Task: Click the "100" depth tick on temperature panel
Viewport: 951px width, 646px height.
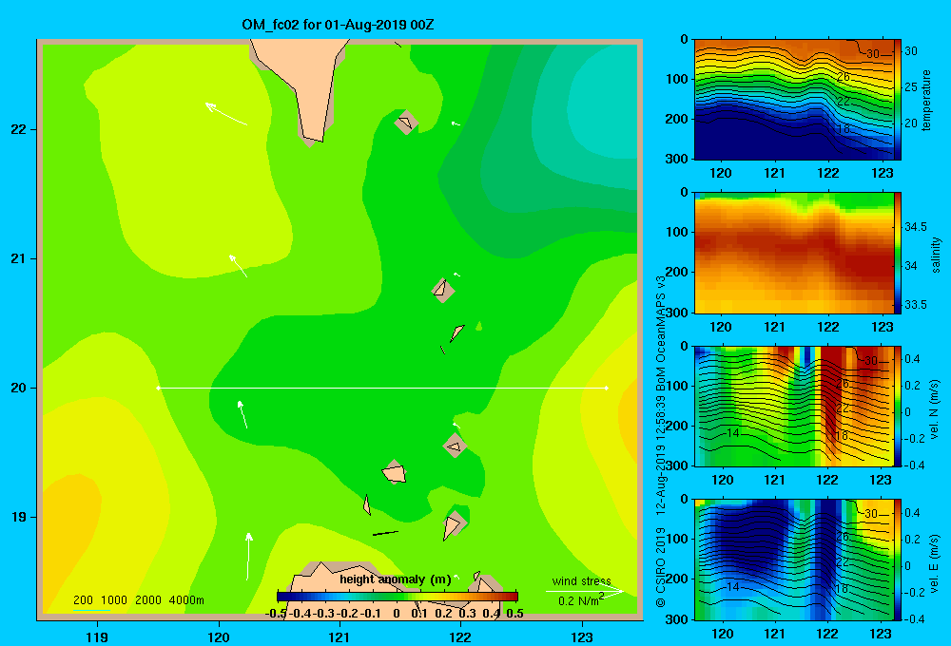Action: click(675, 80)
